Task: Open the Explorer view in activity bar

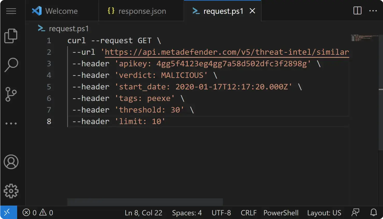Action: point(11,36)
